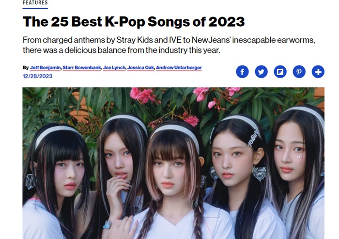Open author page for Jeff Benjamin
The image size is (339, 239).
point(45,67)
